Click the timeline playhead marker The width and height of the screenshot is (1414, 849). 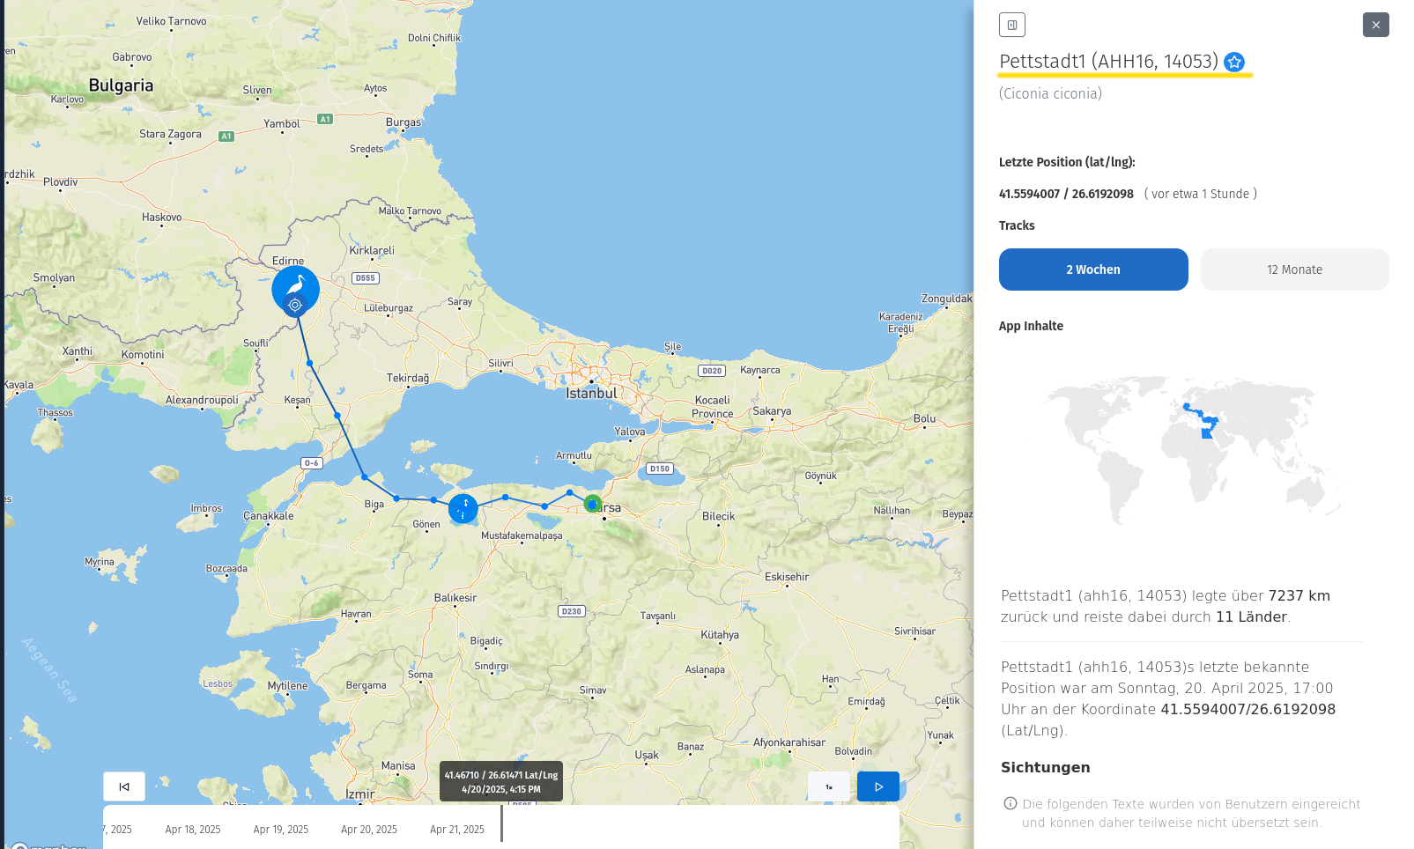tap(501, 823)
